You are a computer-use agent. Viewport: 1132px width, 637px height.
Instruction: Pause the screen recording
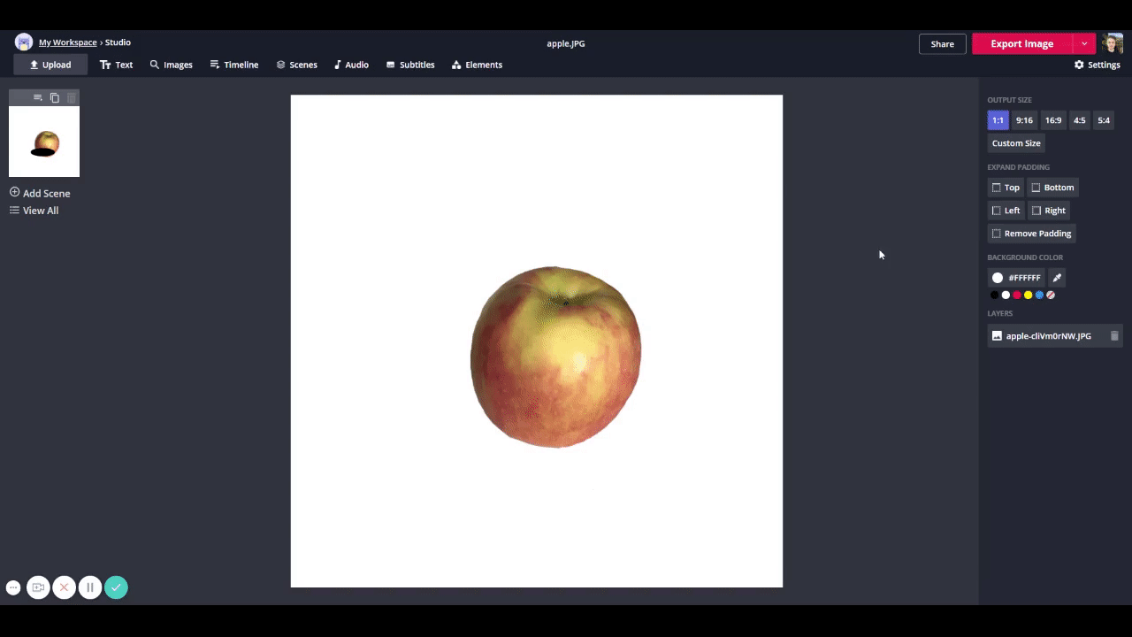tap(89, 587)
